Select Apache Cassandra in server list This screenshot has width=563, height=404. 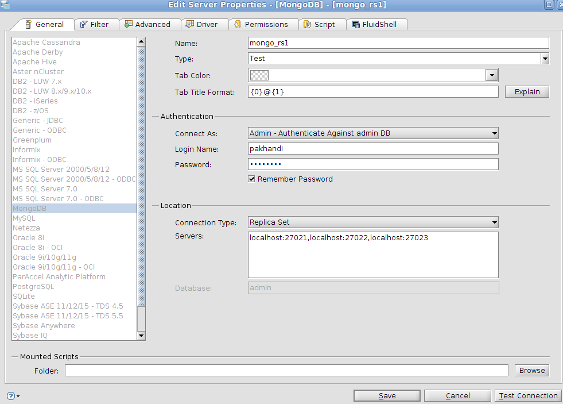click(x=75, y=43)
